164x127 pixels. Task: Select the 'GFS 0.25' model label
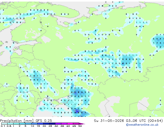coord(44,121)
